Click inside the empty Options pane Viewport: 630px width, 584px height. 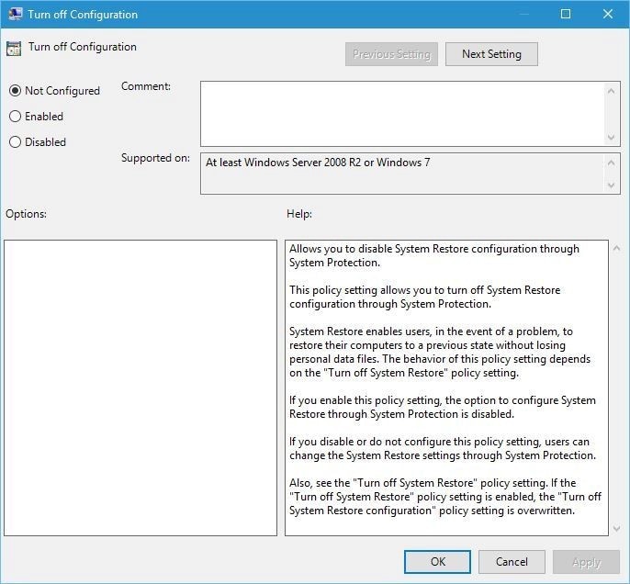click(x=141, y=388)
